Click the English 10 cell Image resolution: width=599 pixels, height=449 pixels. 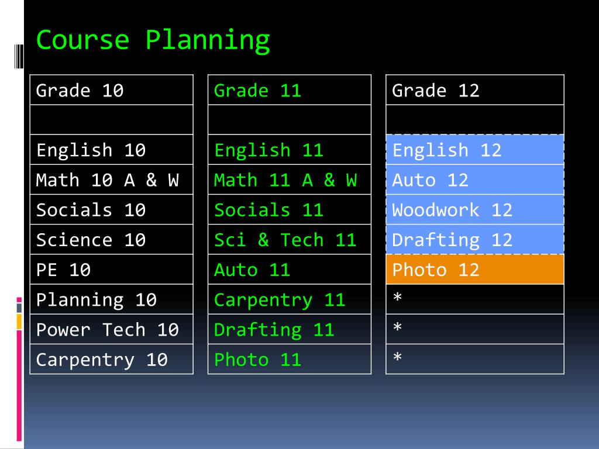pyautogui.click(x=112, y=150)
